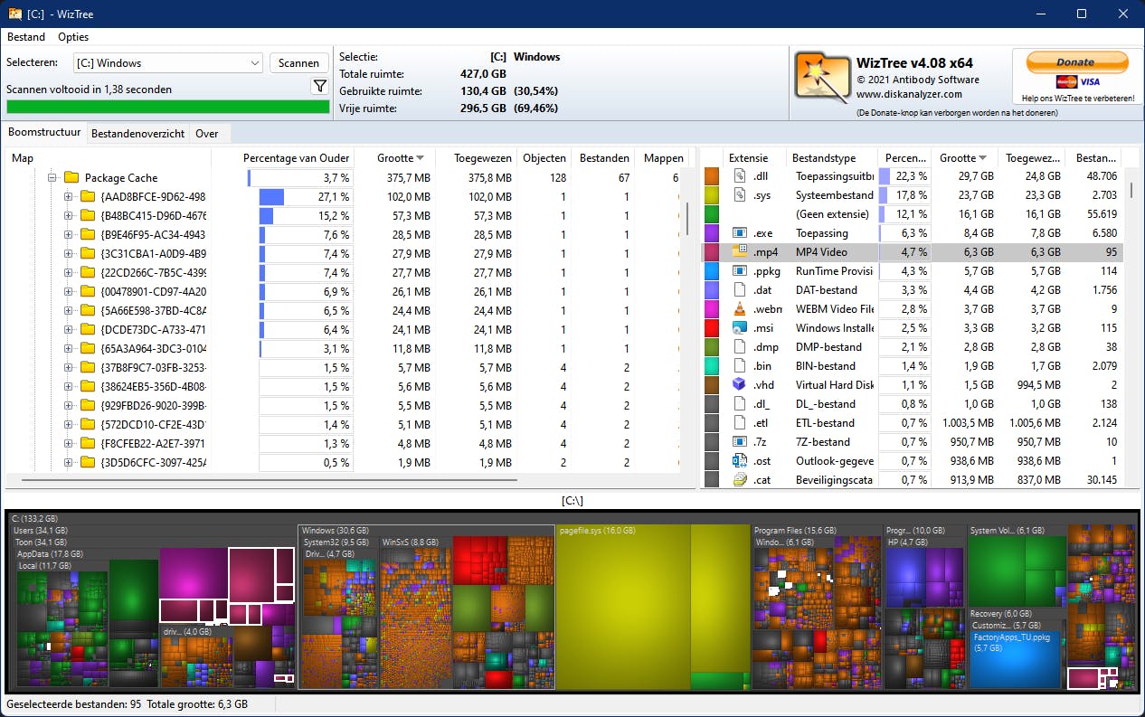The image size is (1145, 717).
Task: Click the .dll file type icon
Action: [739, 176]
